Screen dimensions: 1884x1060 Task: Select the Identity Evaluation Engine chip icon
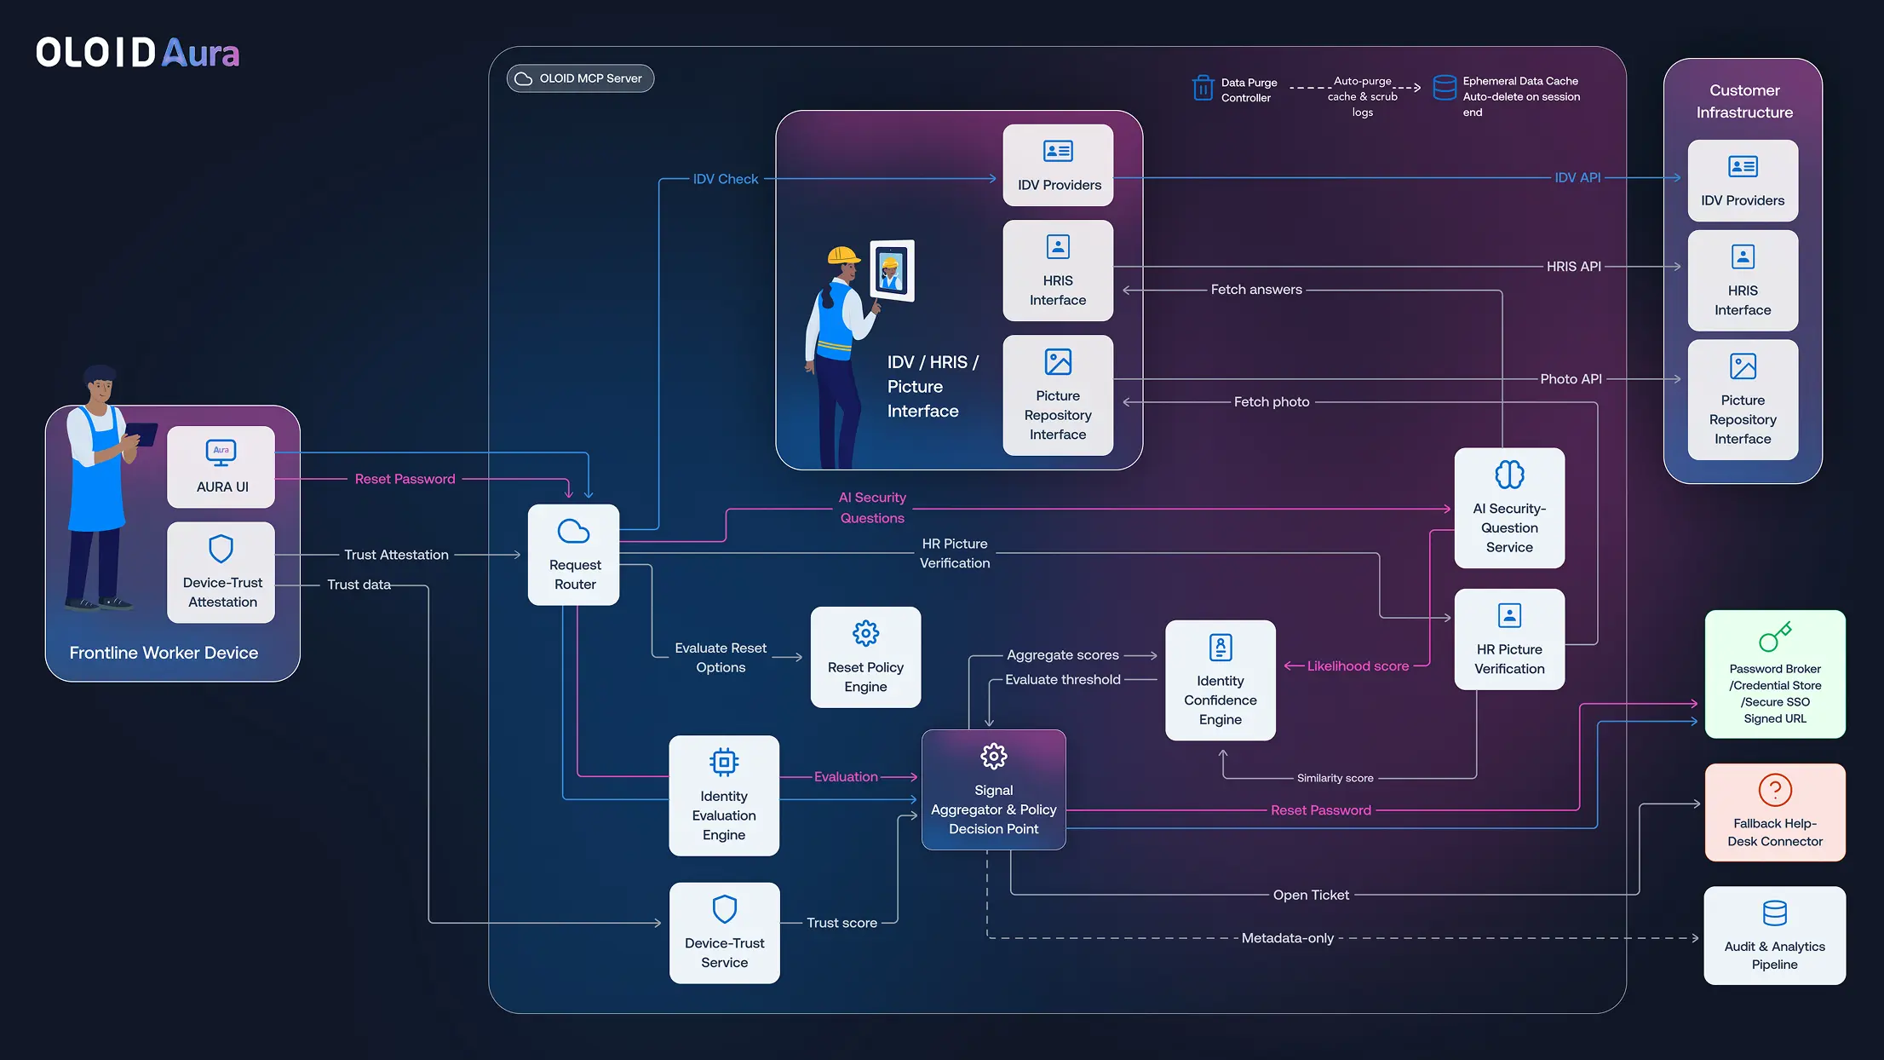(724, 763)
